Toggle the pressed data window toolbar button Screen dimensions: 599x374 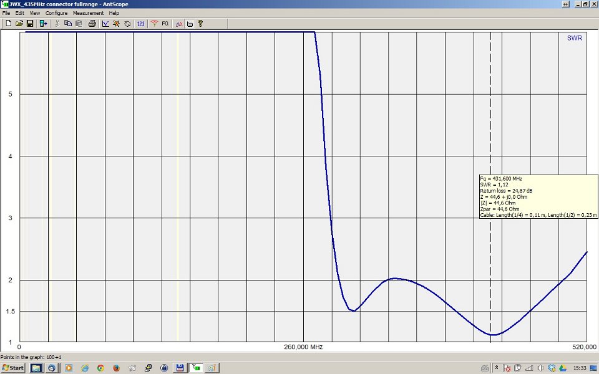(190, 24)
